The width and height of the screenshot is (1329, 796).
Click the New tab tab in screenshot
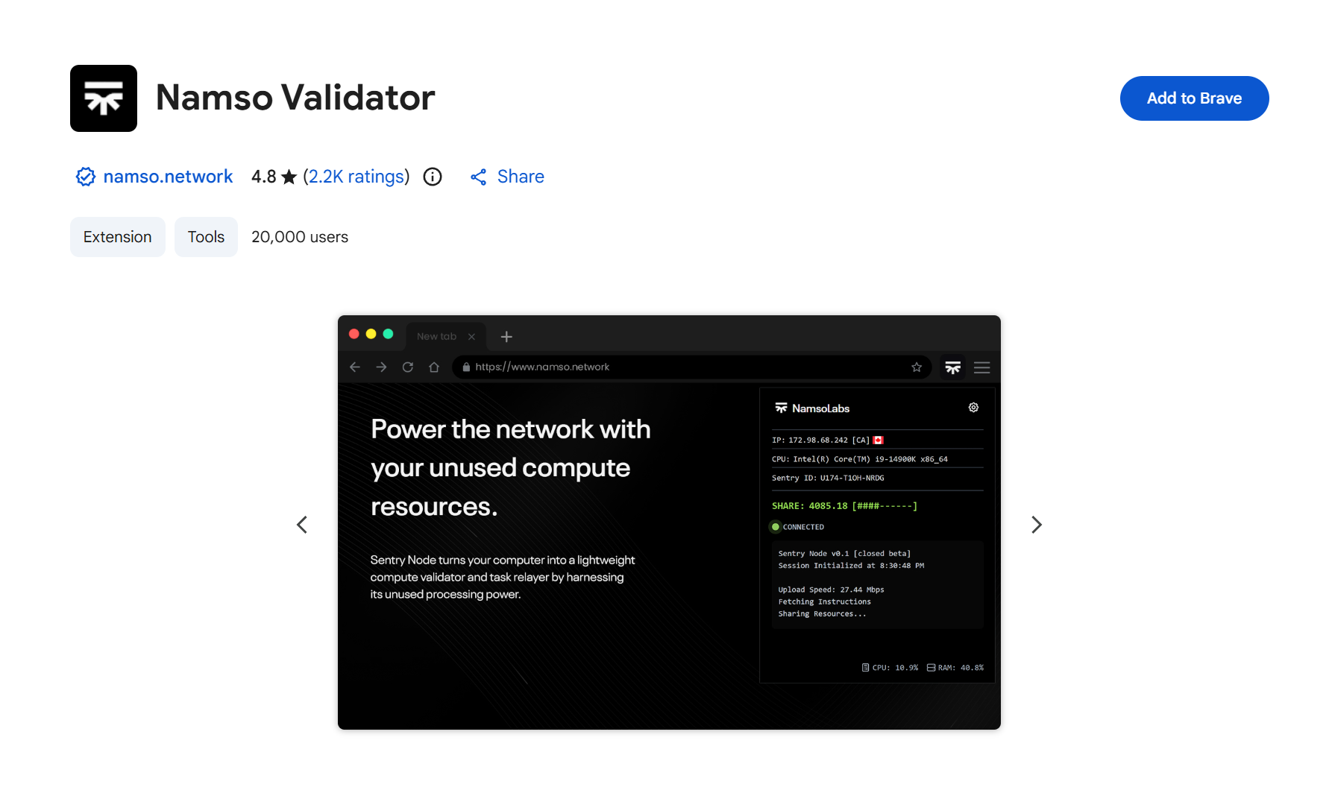(x=437, y=336)
